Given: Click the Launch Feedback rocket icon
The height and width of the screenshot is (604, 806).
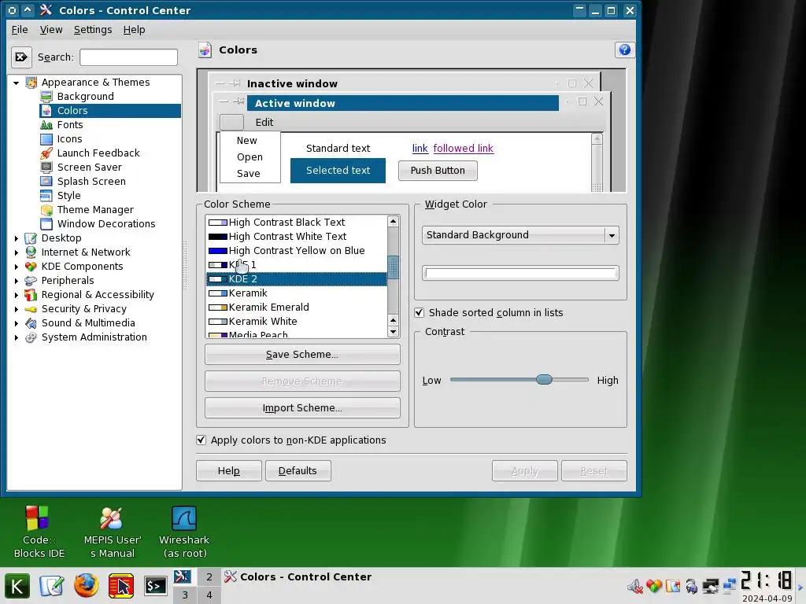Looking at the screenshot, I should click(46, 153).
